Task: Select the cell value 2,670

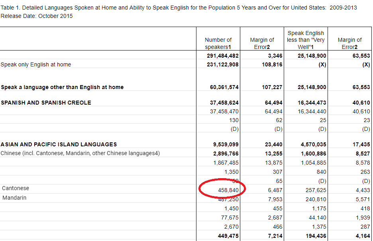Action: [231, 227]
